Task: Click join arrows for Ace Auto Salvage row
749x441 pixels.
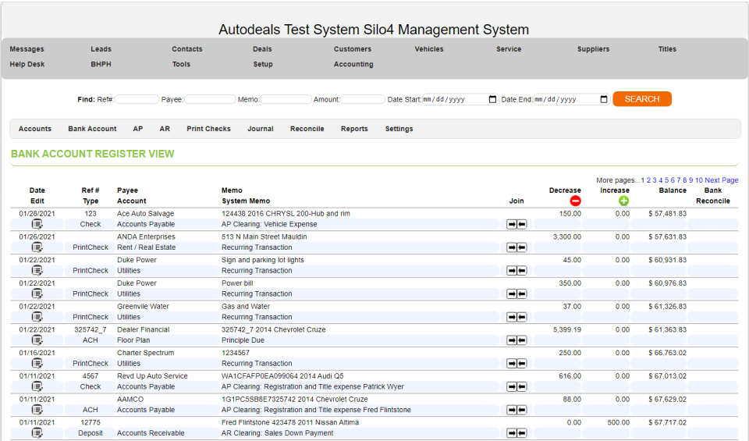Action: click(516, 224)
